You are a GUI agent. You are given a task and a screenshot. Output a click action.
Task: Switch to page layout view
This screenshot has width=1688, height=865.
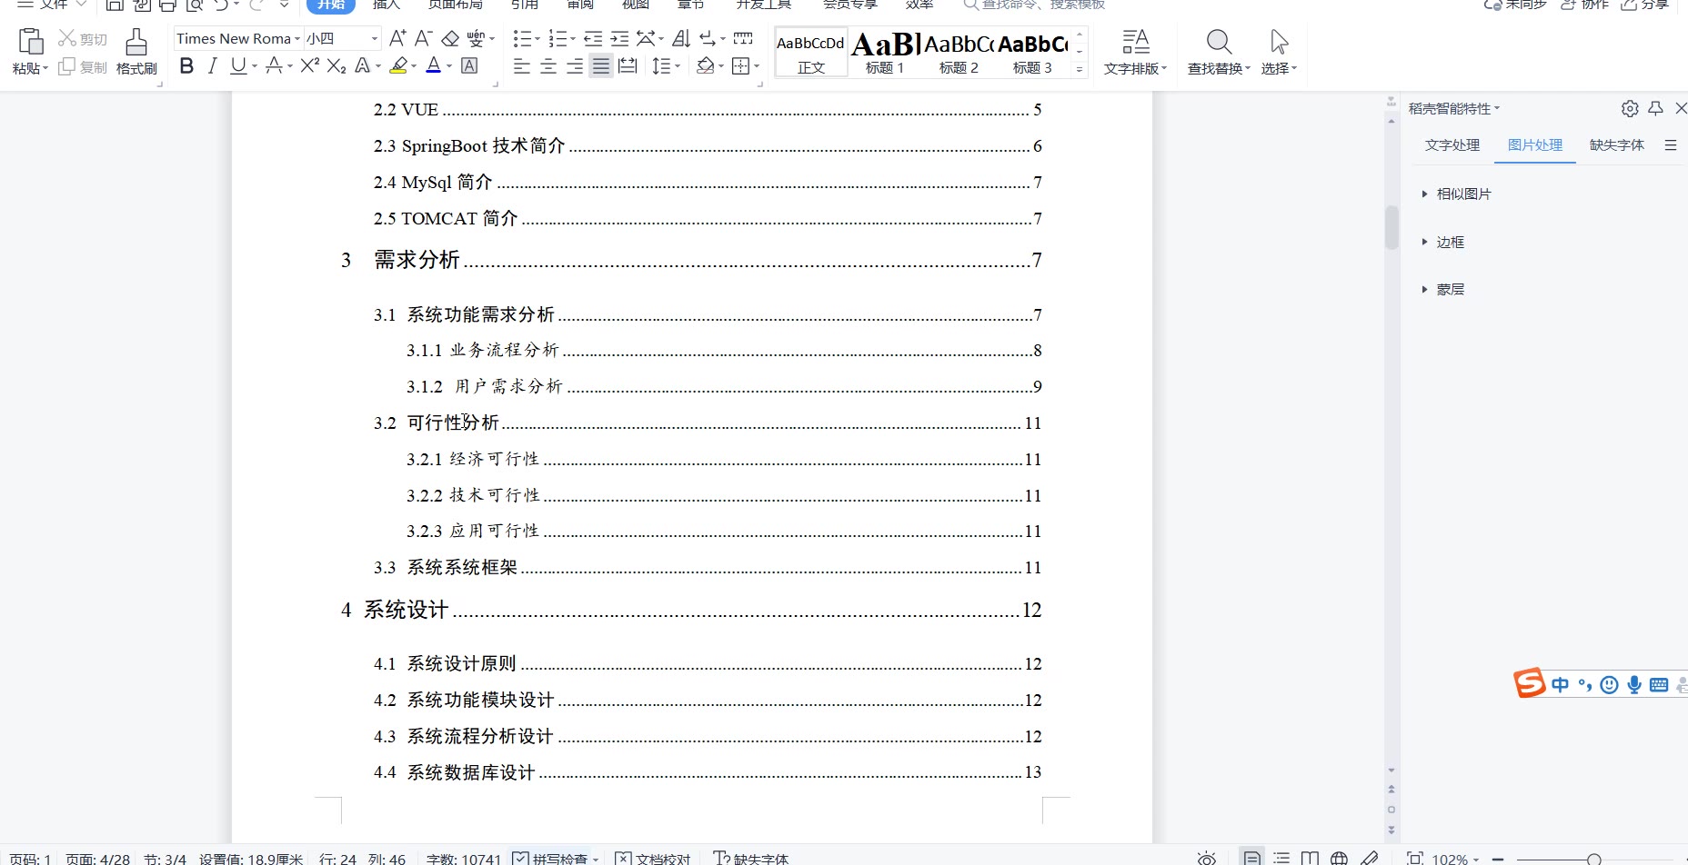1252,858
